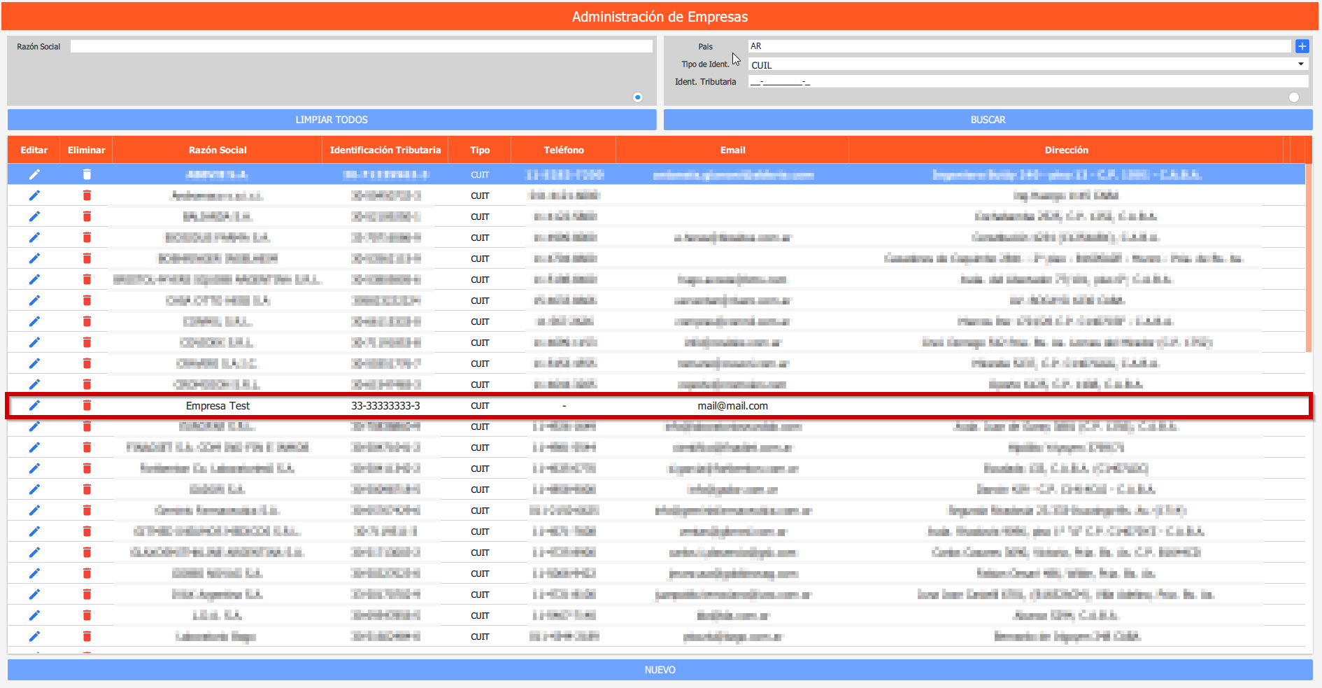This screenshot has width=1322, height=688.
Task: Delete the Empresa Test row
Action: coord(87,405)
